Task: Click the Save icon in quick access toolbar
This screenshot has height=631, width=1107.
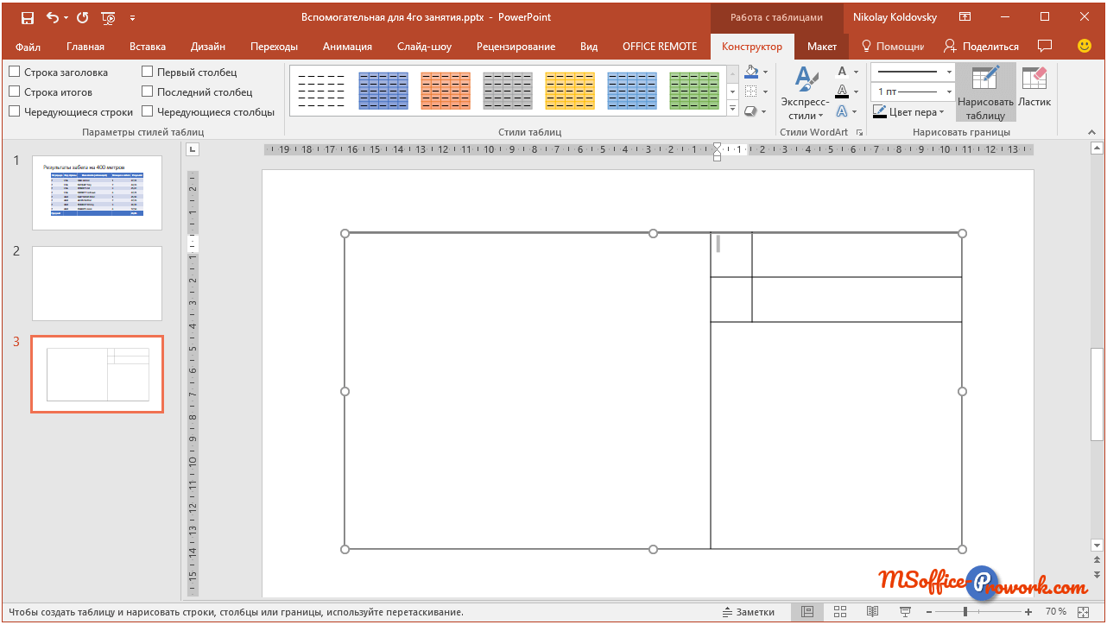Action: coord(27,17)
